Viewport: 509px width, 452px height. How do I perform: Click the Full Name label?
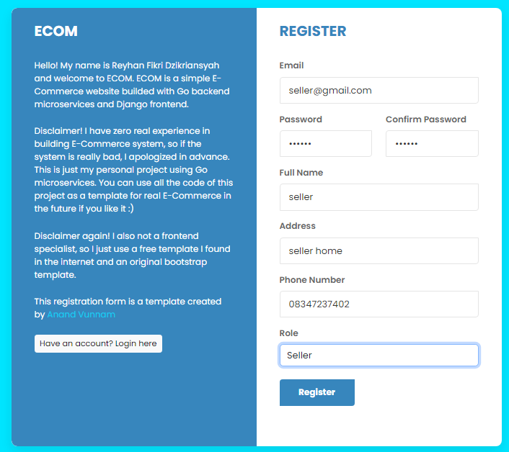[301, 173]
